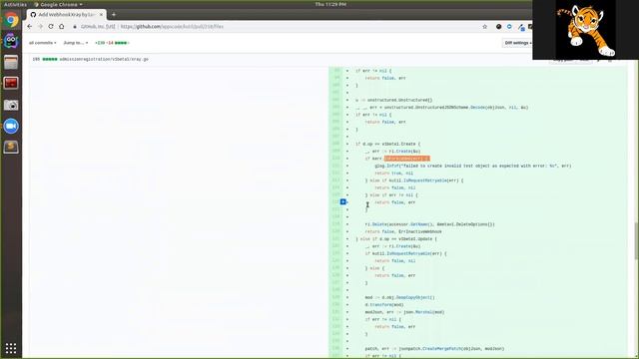Reload the GitHub pull request page
This screenshot has width=639, height=359.
pos(51,27)
